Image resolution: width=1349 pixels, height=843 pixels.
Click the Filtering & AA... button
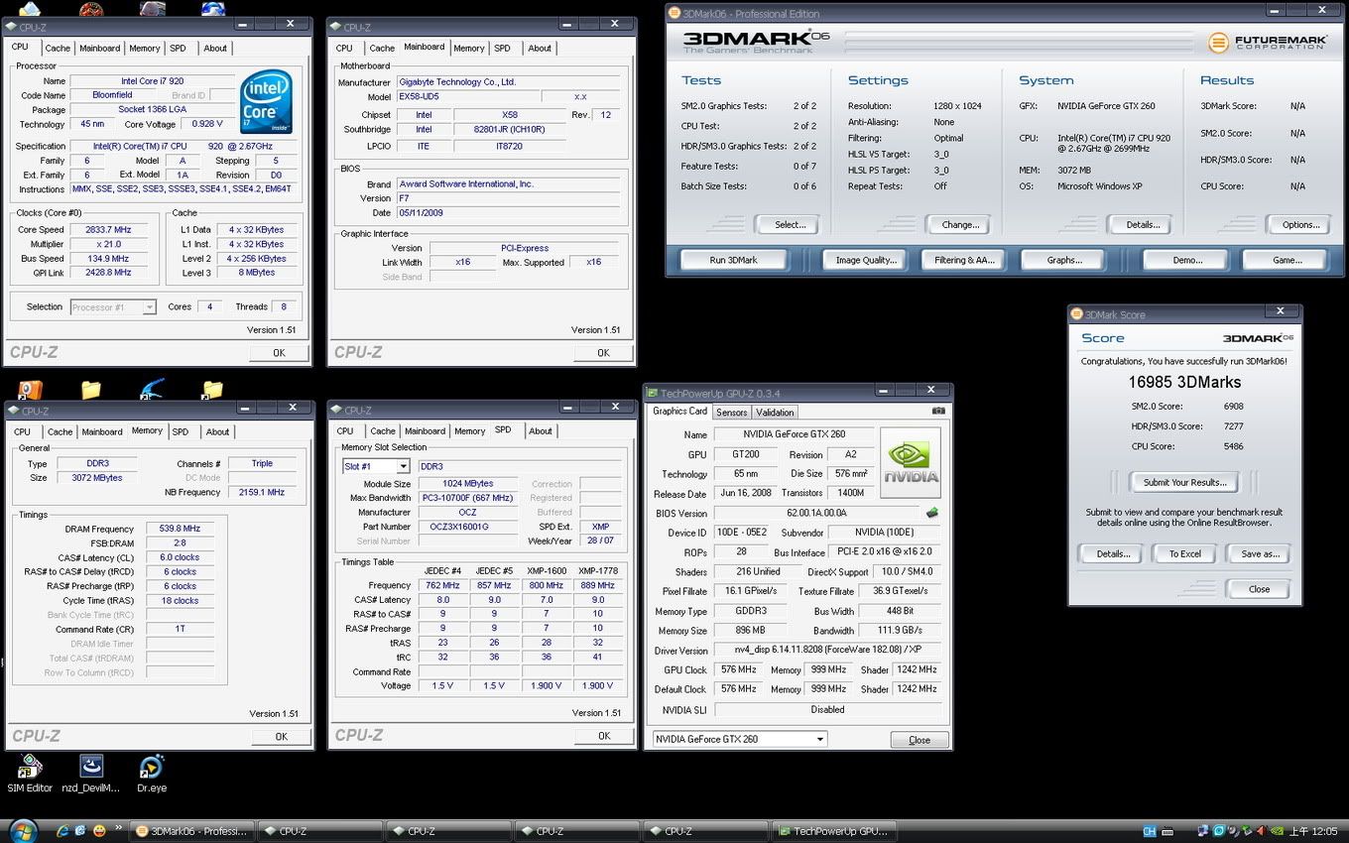coord(963,260)
